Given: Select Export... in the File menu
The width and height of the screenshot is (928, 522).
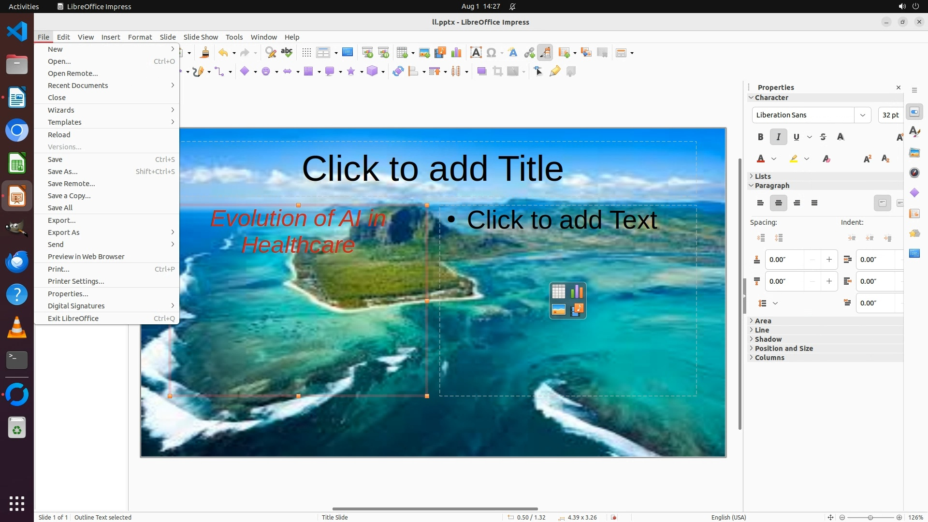Looking at the screenshot, I should coord(61,220).
